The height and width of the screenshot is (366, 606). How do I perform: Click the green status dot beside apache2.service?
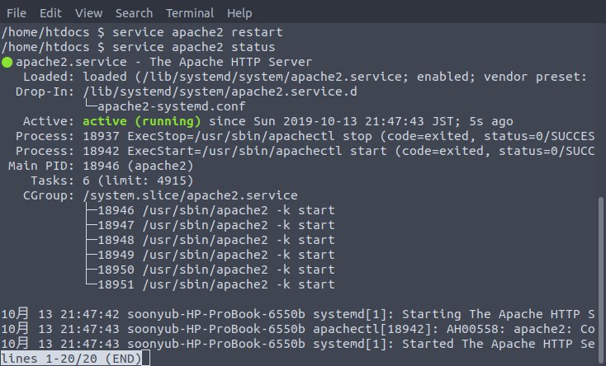pyautogui.click(x=7, y=62)
